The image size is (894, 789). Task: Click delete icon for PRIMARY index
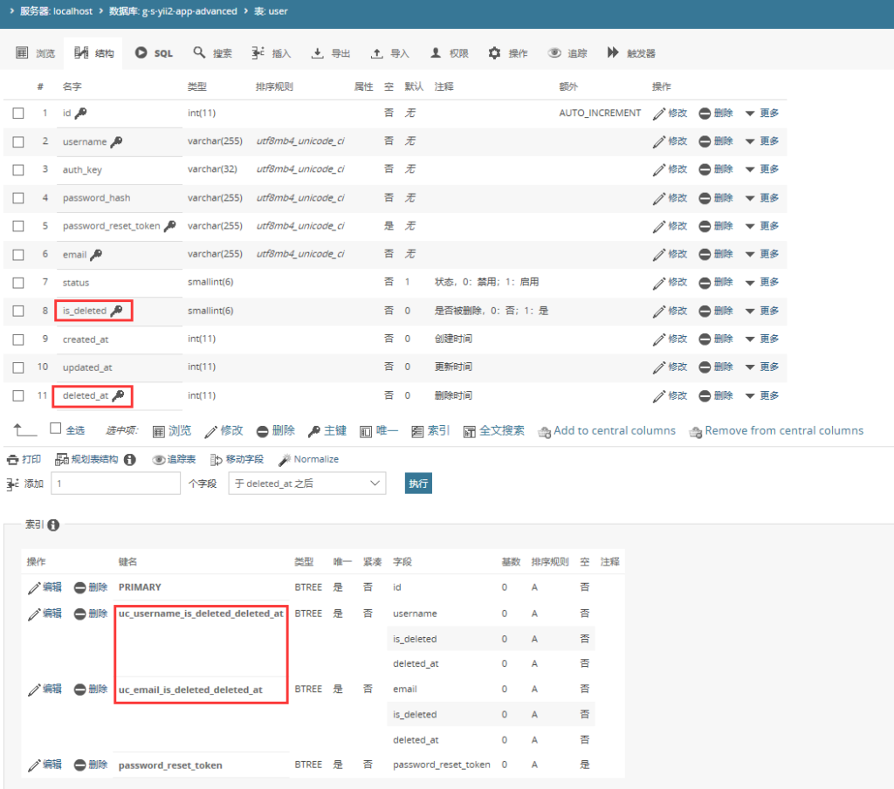79,587
